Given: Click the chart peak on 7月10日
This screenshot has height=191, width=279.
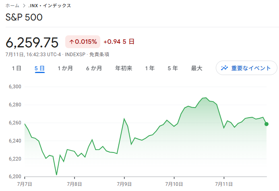Looking at the screenshot, I should click(206, 98).
